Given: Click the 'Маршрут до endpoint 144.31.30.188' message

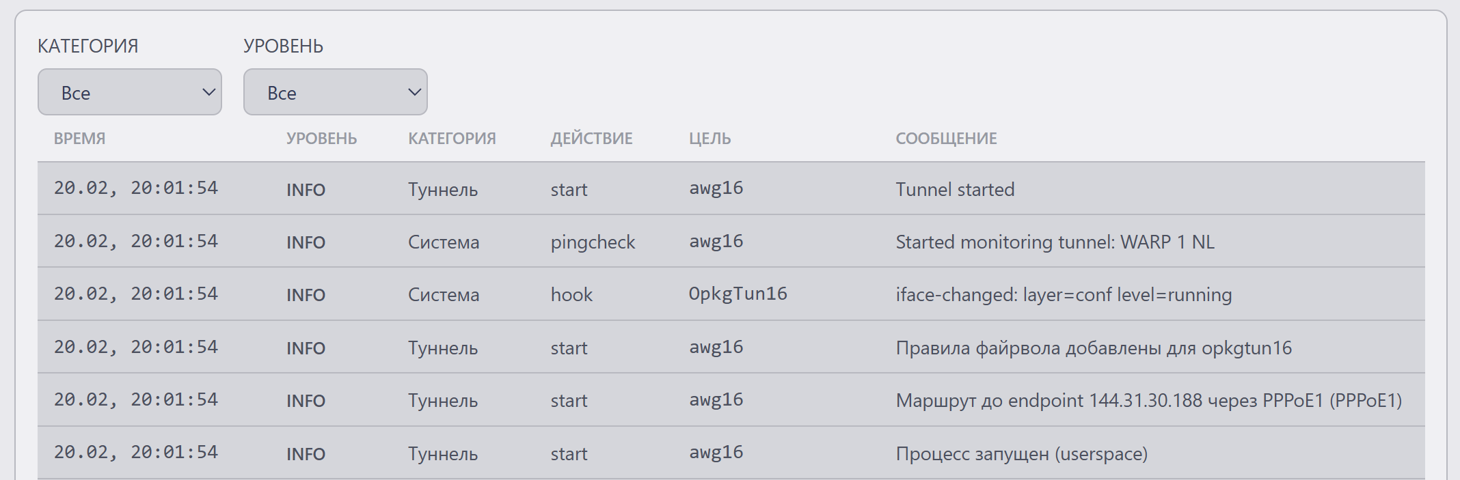Looking at the screenshot, I should pos(1148,401).
